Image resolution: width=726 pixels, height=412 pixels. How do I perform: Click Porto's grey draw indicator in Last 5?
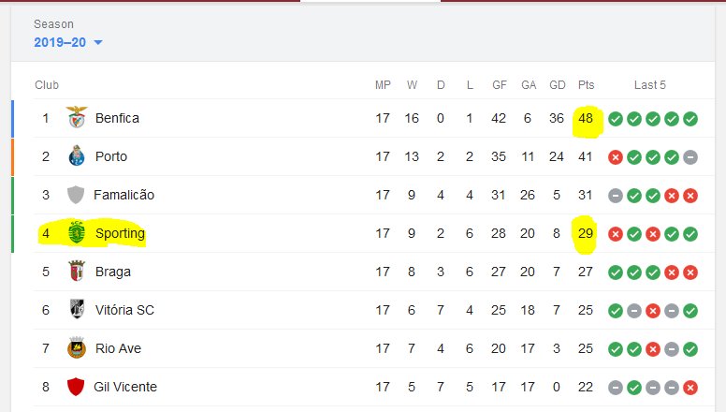point(690,157)
